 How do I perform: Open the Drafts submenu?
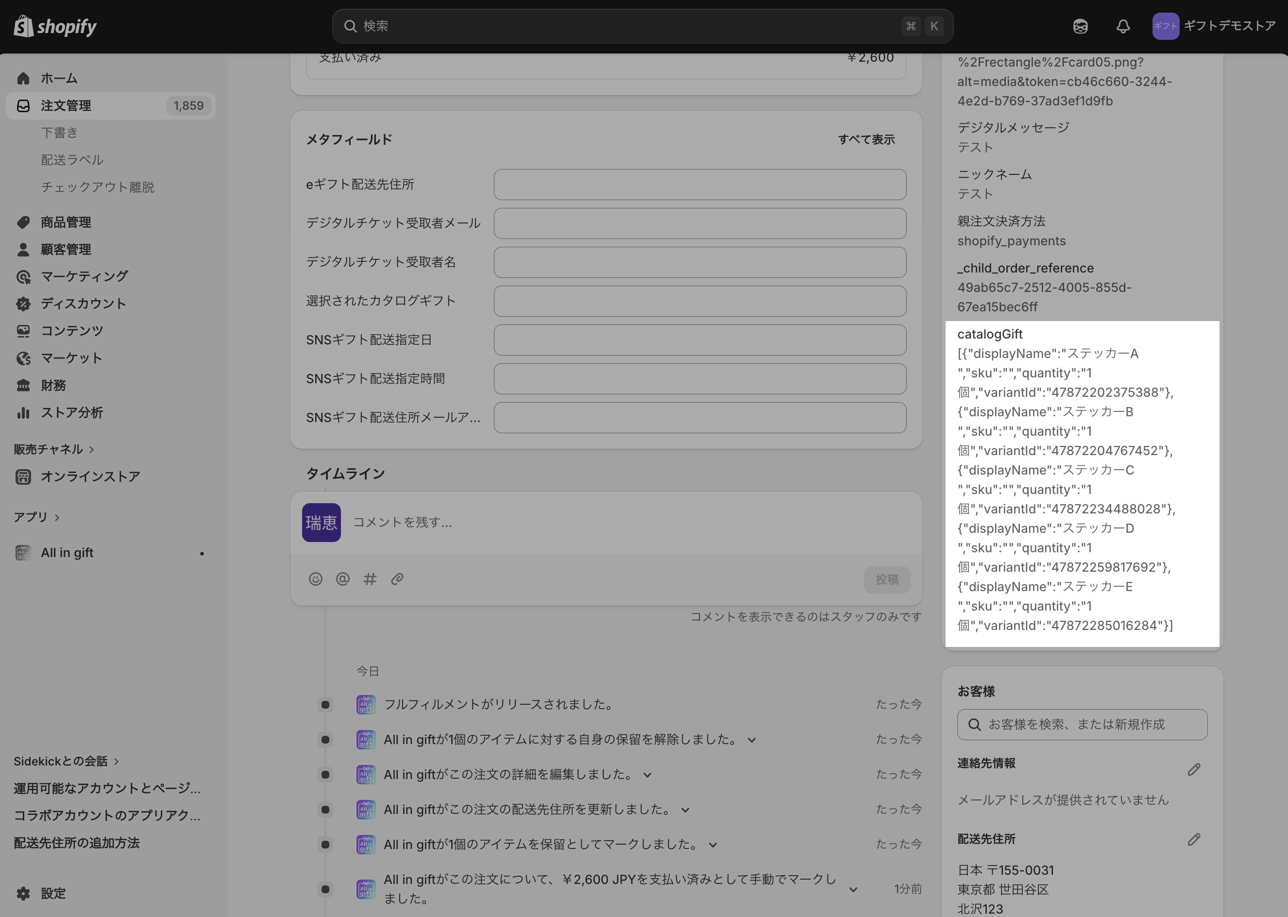59,133
